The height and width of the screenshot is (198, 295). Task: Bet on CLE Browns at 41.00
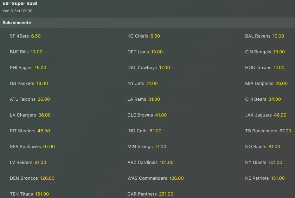tap(161, 115)
